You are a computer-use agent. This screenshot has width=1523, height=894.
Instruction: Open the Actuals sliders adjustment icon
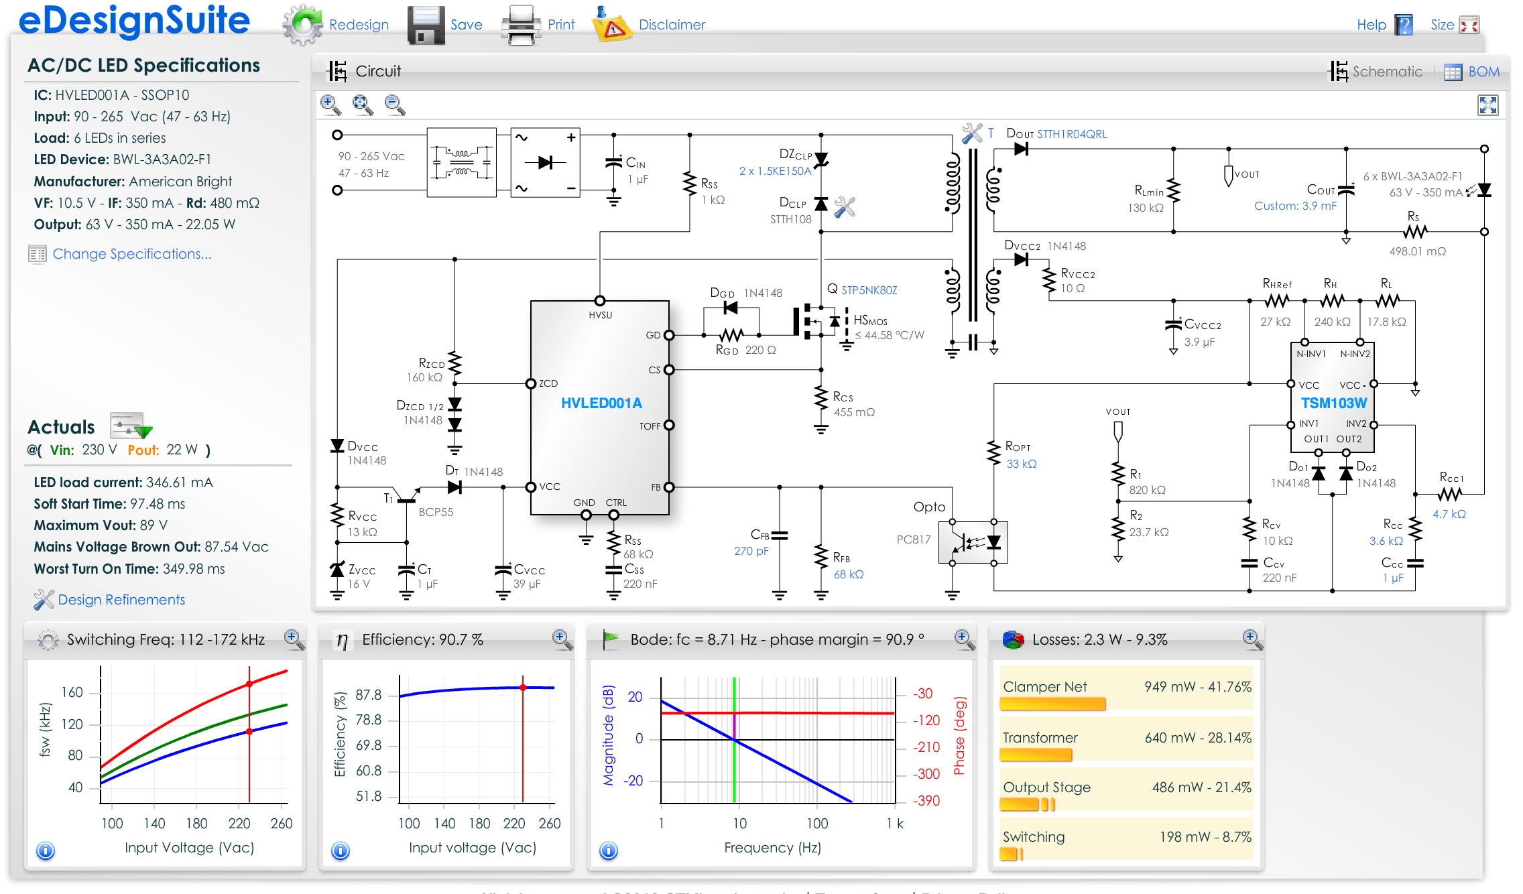tap(131, 426)
